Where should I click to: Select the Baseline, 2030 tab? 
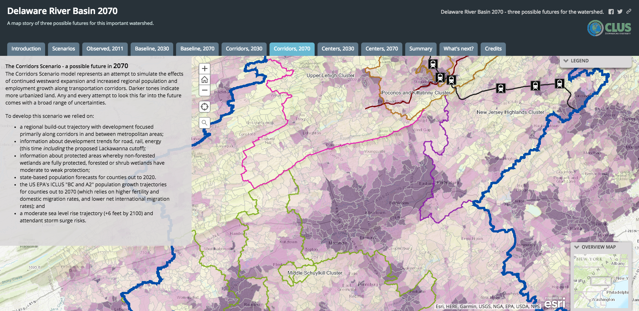[152, 49]
